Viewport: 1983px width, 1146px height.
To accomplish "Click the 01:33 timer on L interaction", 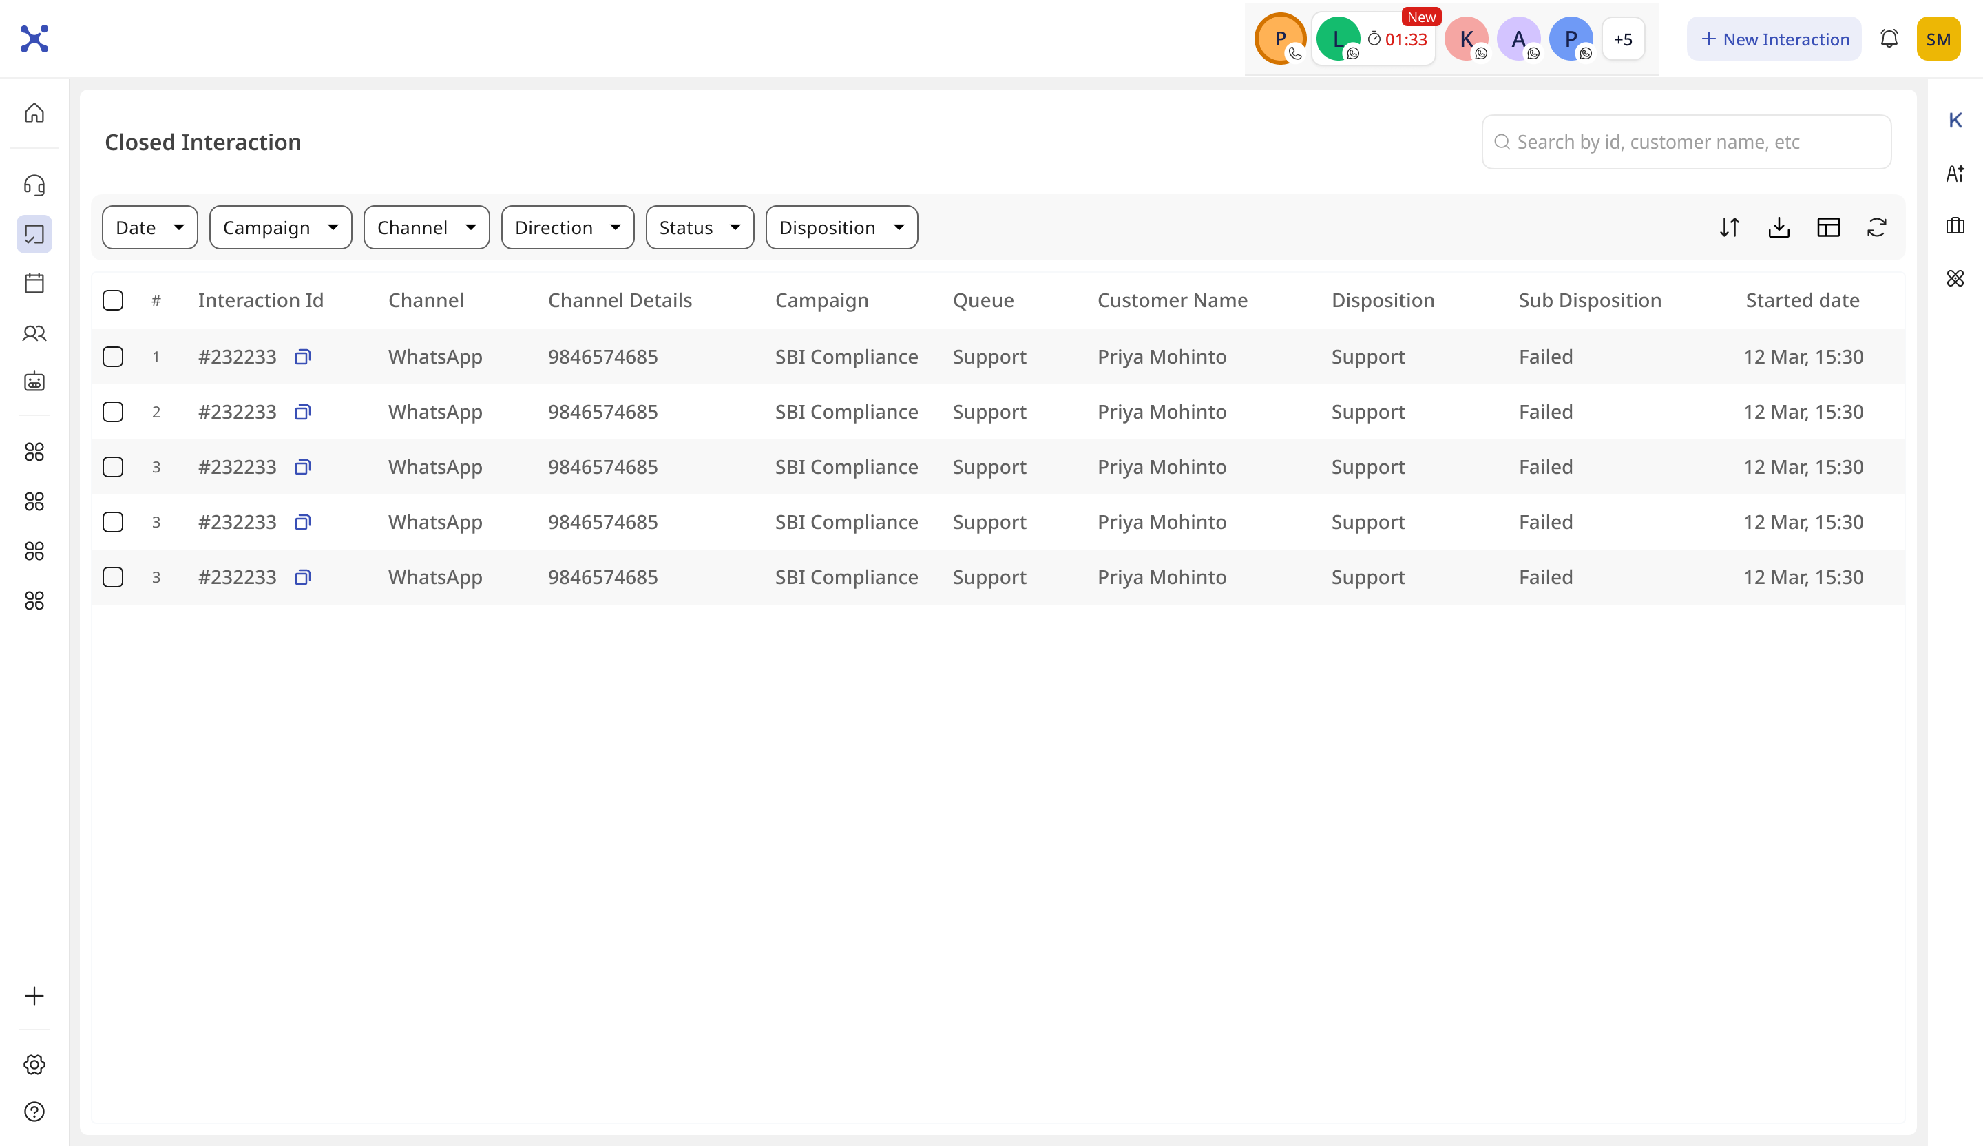I will point(1398,39).
